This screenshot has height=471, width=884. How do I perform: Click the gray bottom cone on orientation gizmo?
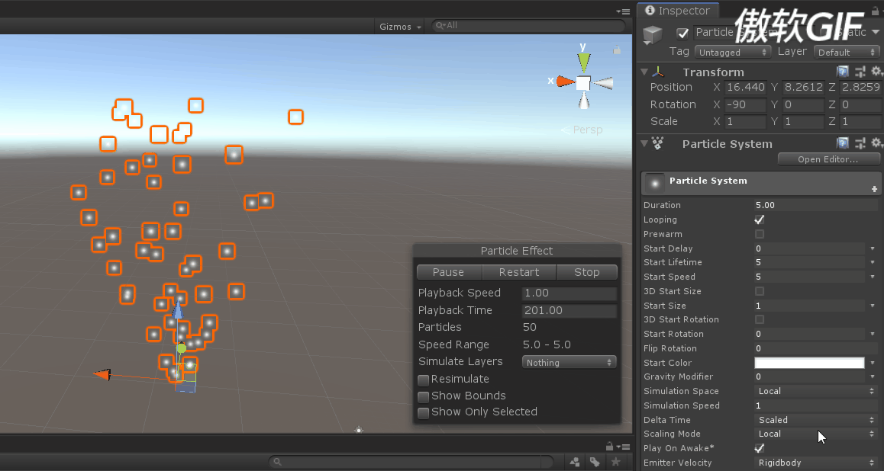pos(584,100)
